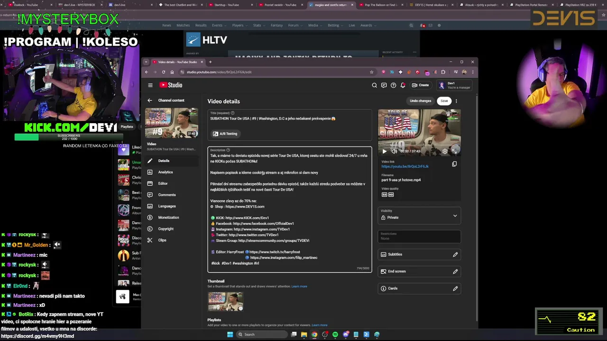The width and height of the screenshot is (607, 341).
Task: Switch to the PlayStation Portal Remote tab
Action: [530, 5]
